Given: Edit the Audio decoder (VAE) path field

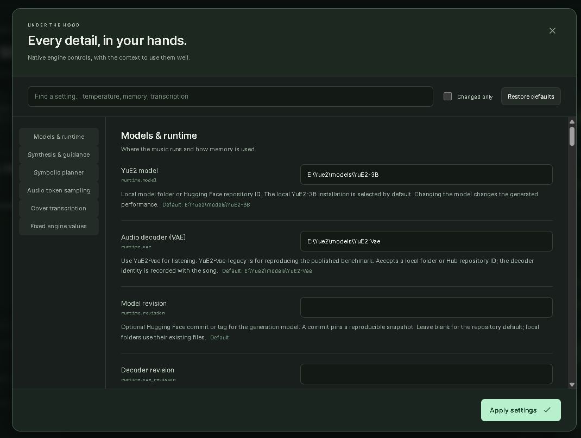Looking at the screenshot, I should tap(426, 241).
